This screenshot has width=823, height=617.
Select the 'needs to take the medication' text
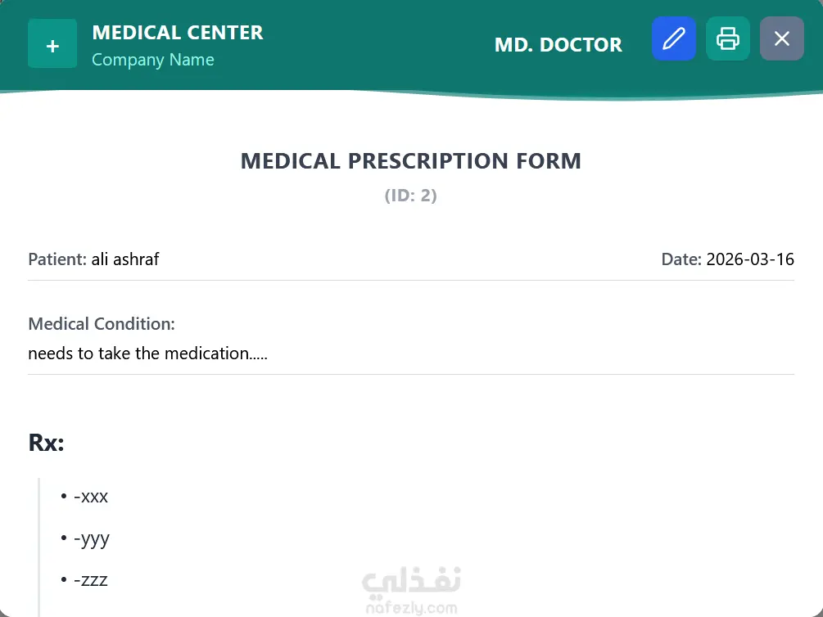click(147, 354)
